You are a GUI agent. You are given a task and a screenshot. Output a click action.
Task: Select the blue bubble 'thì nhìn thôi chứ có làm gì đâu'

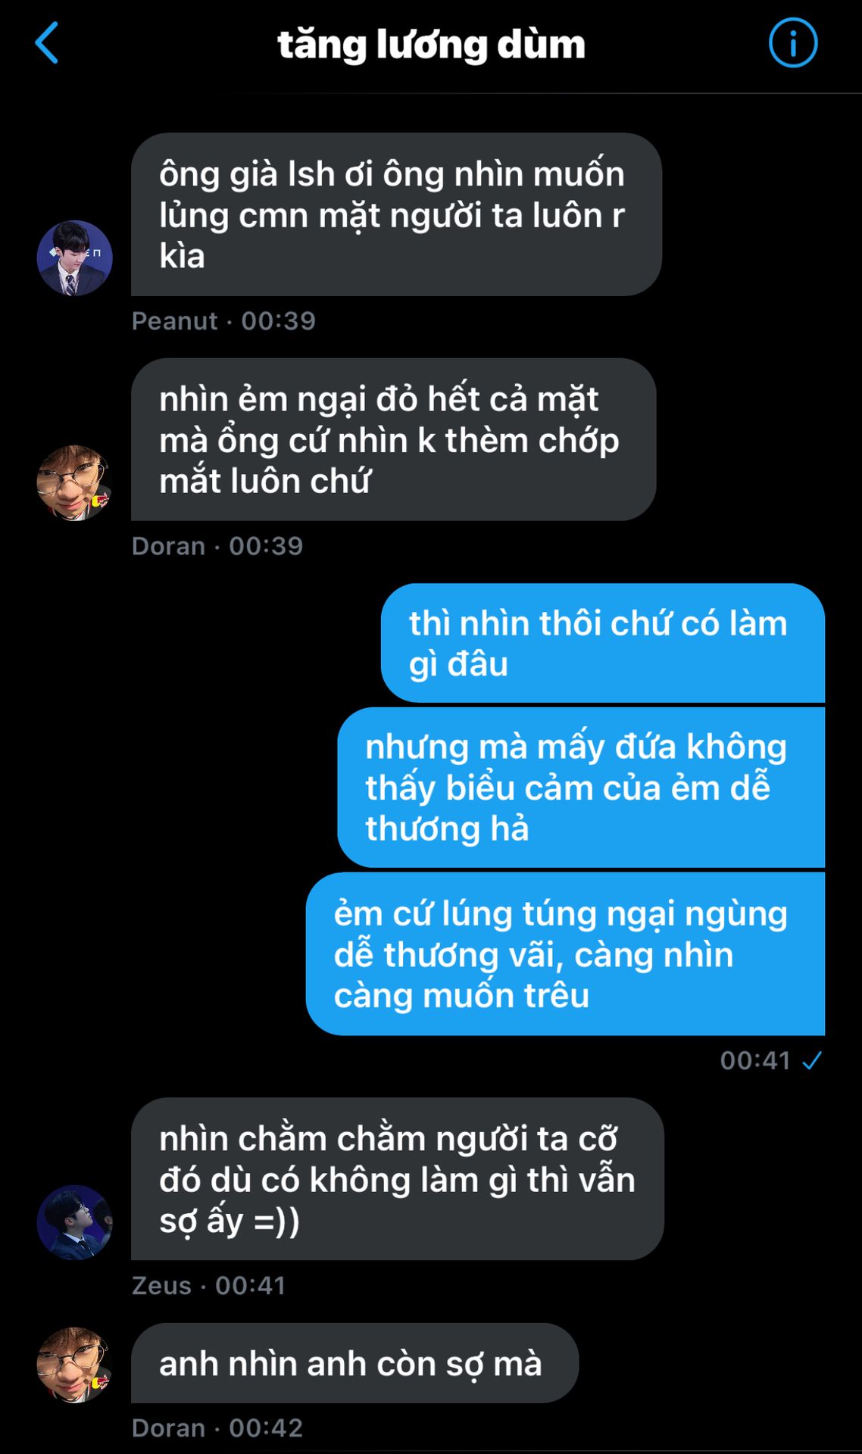pyautogui.click(x=603, y=643)
